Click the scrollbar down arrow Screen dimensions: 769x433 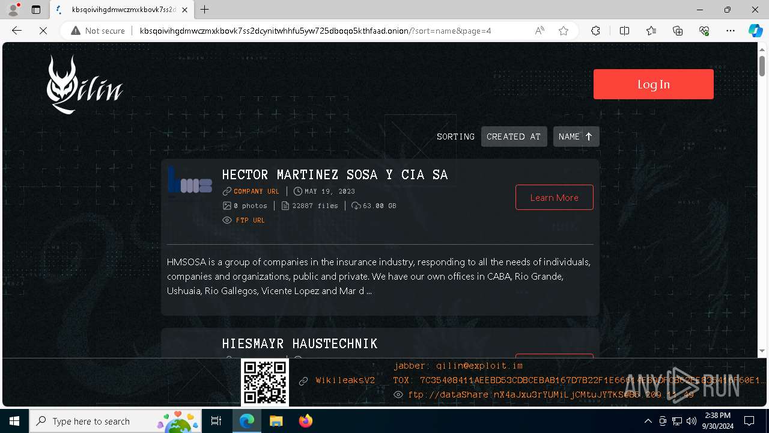(x=762, y=351)
